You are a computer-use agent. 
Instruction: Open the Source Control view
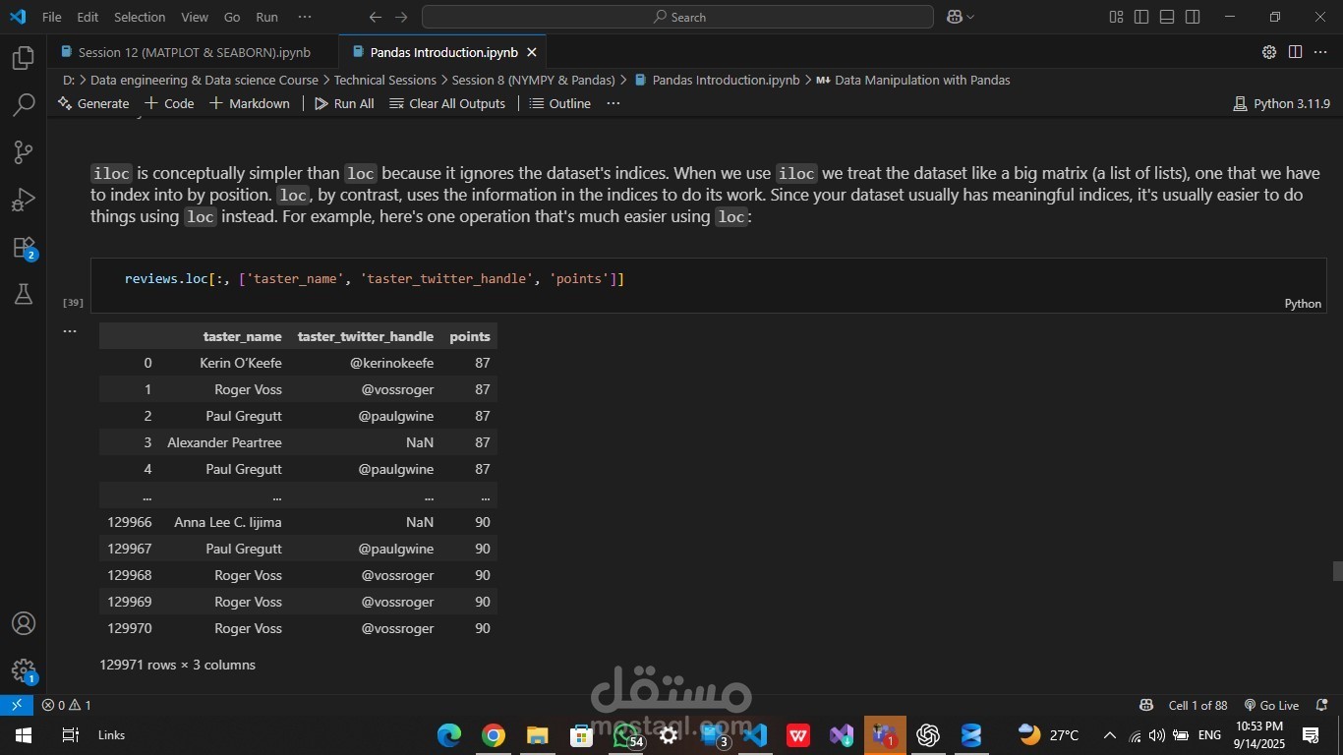point(24,151)
